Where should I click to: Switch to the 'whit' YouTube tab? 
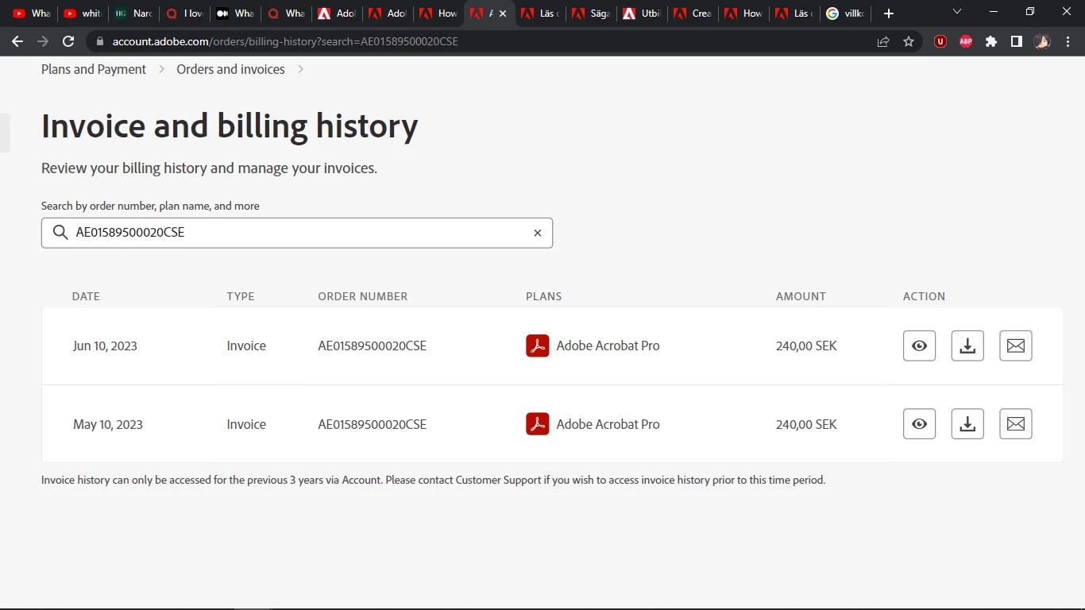pos(82,14)
